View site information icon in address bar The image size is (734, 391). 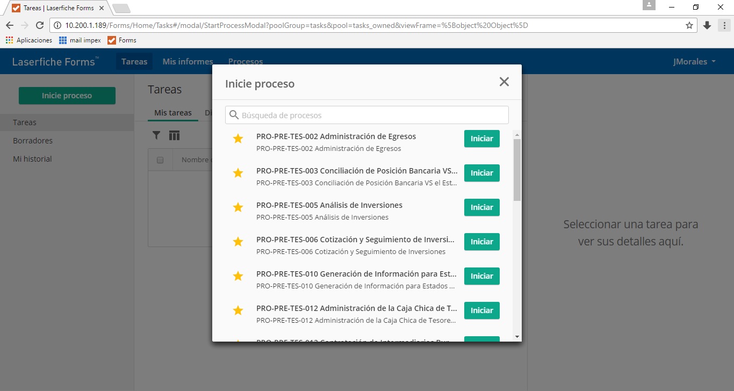[x=57, y=25]
